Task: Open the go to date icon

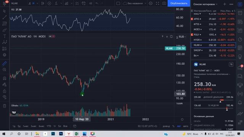Action: [x=75, y=126]
